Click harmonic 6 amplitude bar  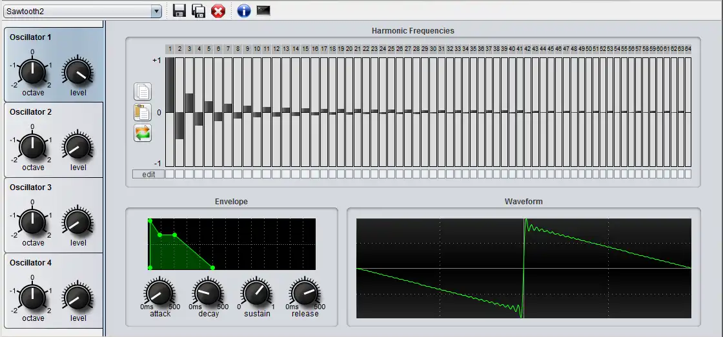218,112
